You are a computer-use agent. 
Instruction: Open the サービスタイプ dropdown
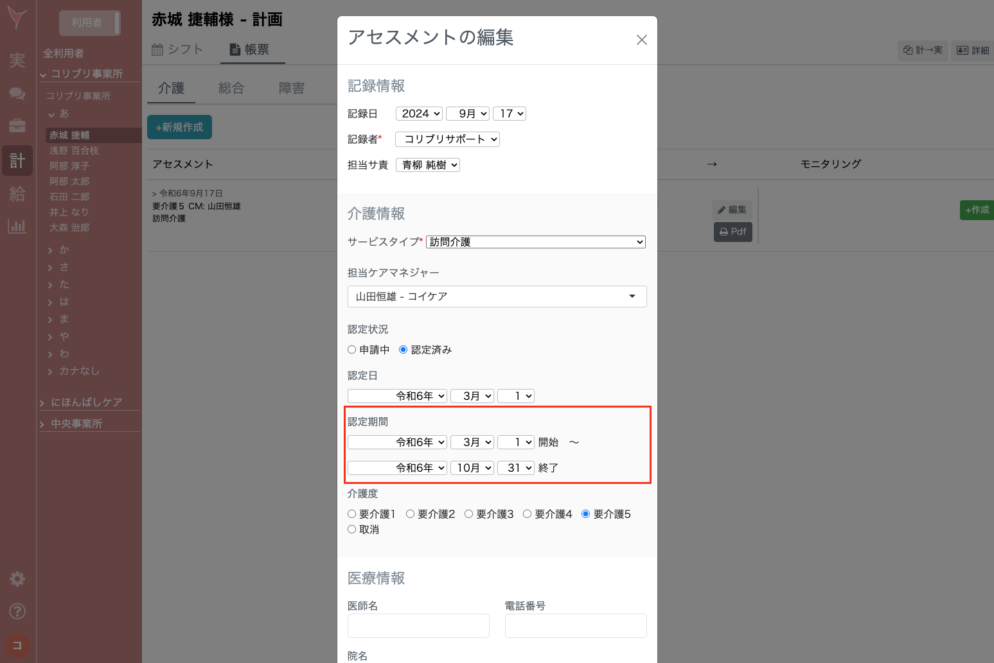(535, 242)
